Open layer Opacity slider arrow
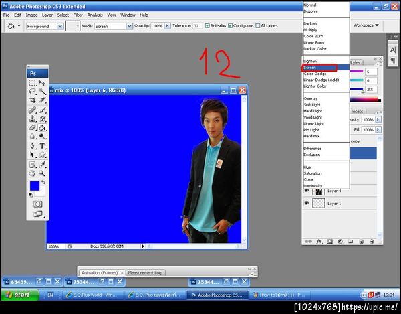This screenshot has height=314, width=401. click(x=378, y=119)
